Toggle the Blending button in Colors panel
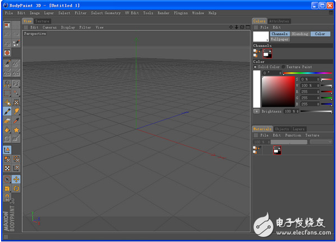 coord(300,34)
